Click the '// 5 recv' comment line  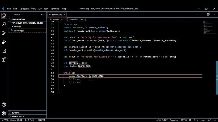point(75,79)
